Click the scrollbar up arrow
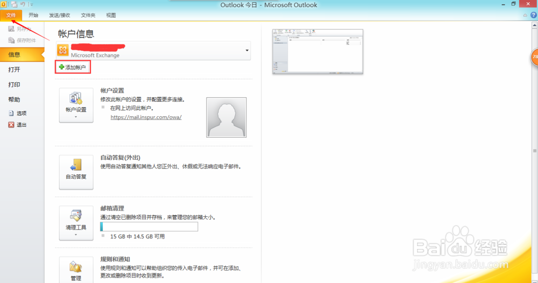Viewport: 538px width, 283px height. coord(535,25)
